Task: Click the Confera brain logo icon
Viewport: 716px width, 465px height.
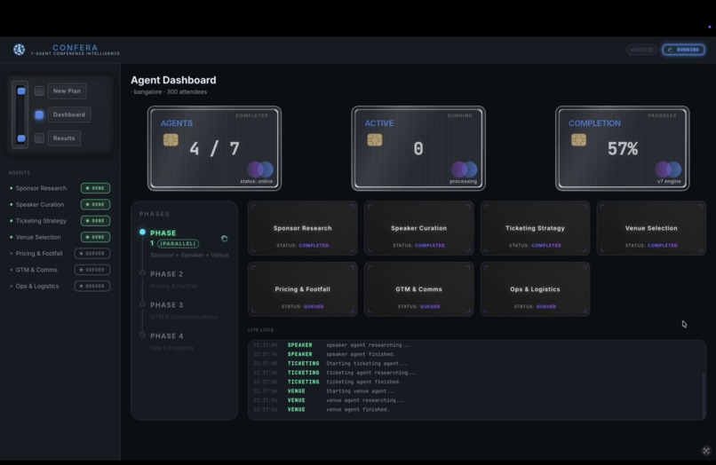Action: pos(19,50)
